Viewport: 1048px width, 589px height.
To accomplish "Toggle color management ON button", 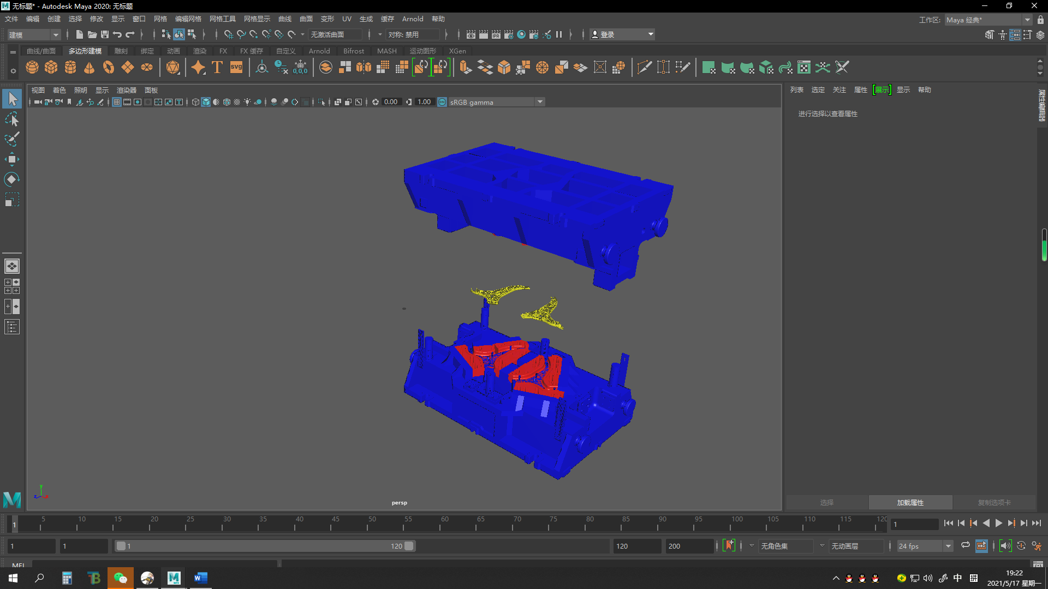I will click(442, 102).
